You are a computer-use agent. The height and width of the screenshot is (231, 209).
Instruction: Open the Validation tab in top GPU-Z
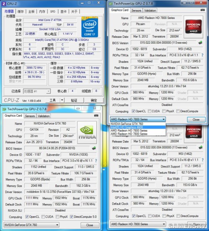[150, 10]
